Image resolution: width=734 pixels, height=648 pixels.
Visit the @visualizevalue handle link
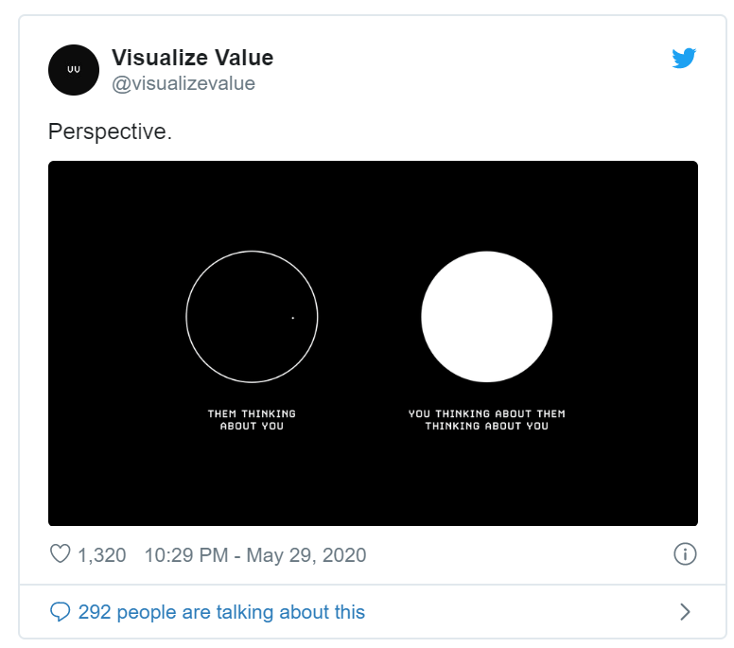[x=183, y=83]
